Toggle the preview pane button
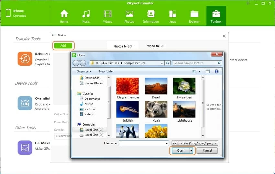Image resolution: width=275 pixels, height=174 pixels. [208, 71]
